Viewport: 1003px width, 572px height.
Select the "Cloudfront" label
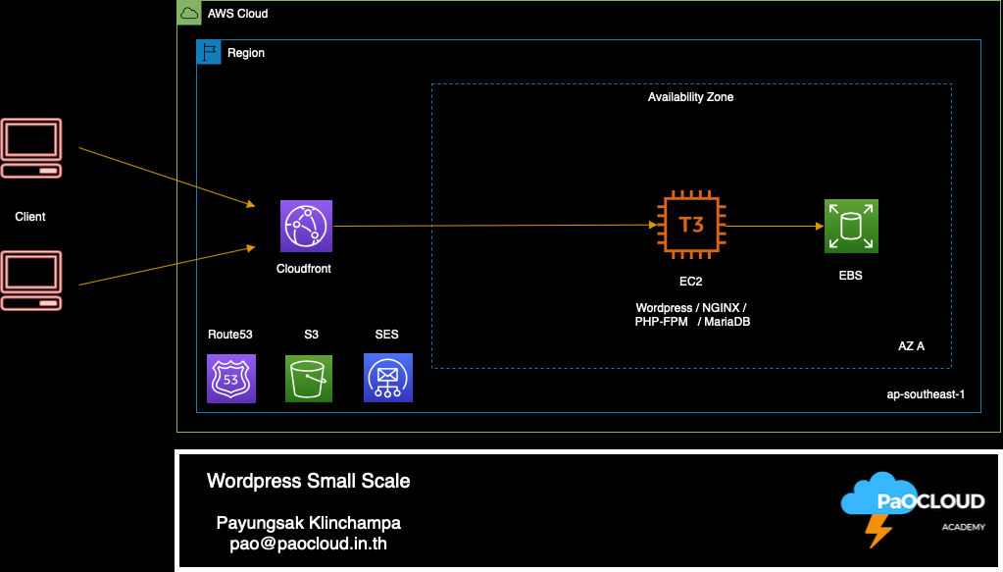[x=304, y=269]
